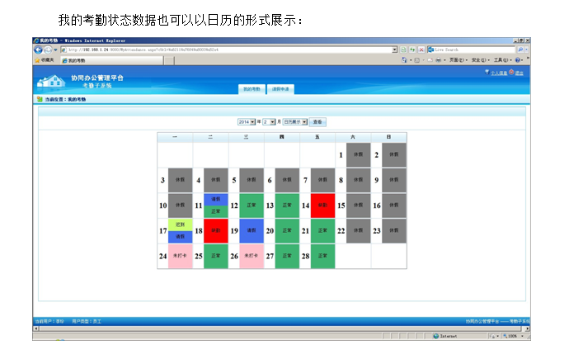Click the 日 Sunday column header
The width and height of the screenshot is (569, 345).
pyautogui.click(x=388, y=137)
